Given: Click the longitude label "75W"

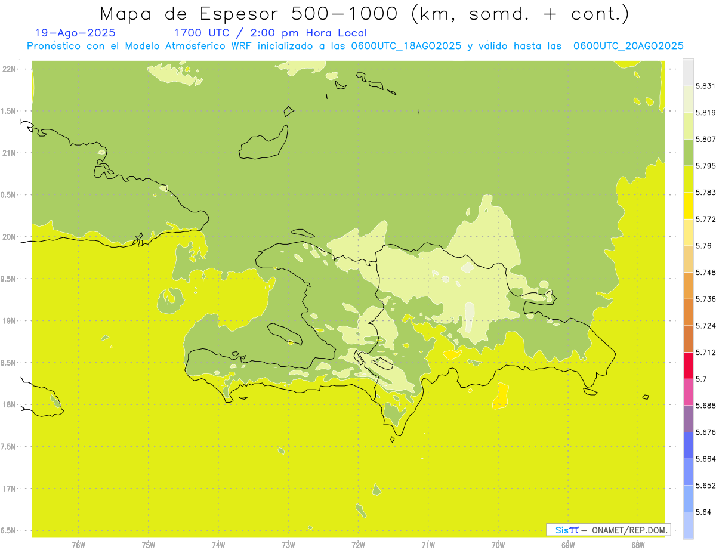Looking at the screenshot, I should click(x=149, y=545).
